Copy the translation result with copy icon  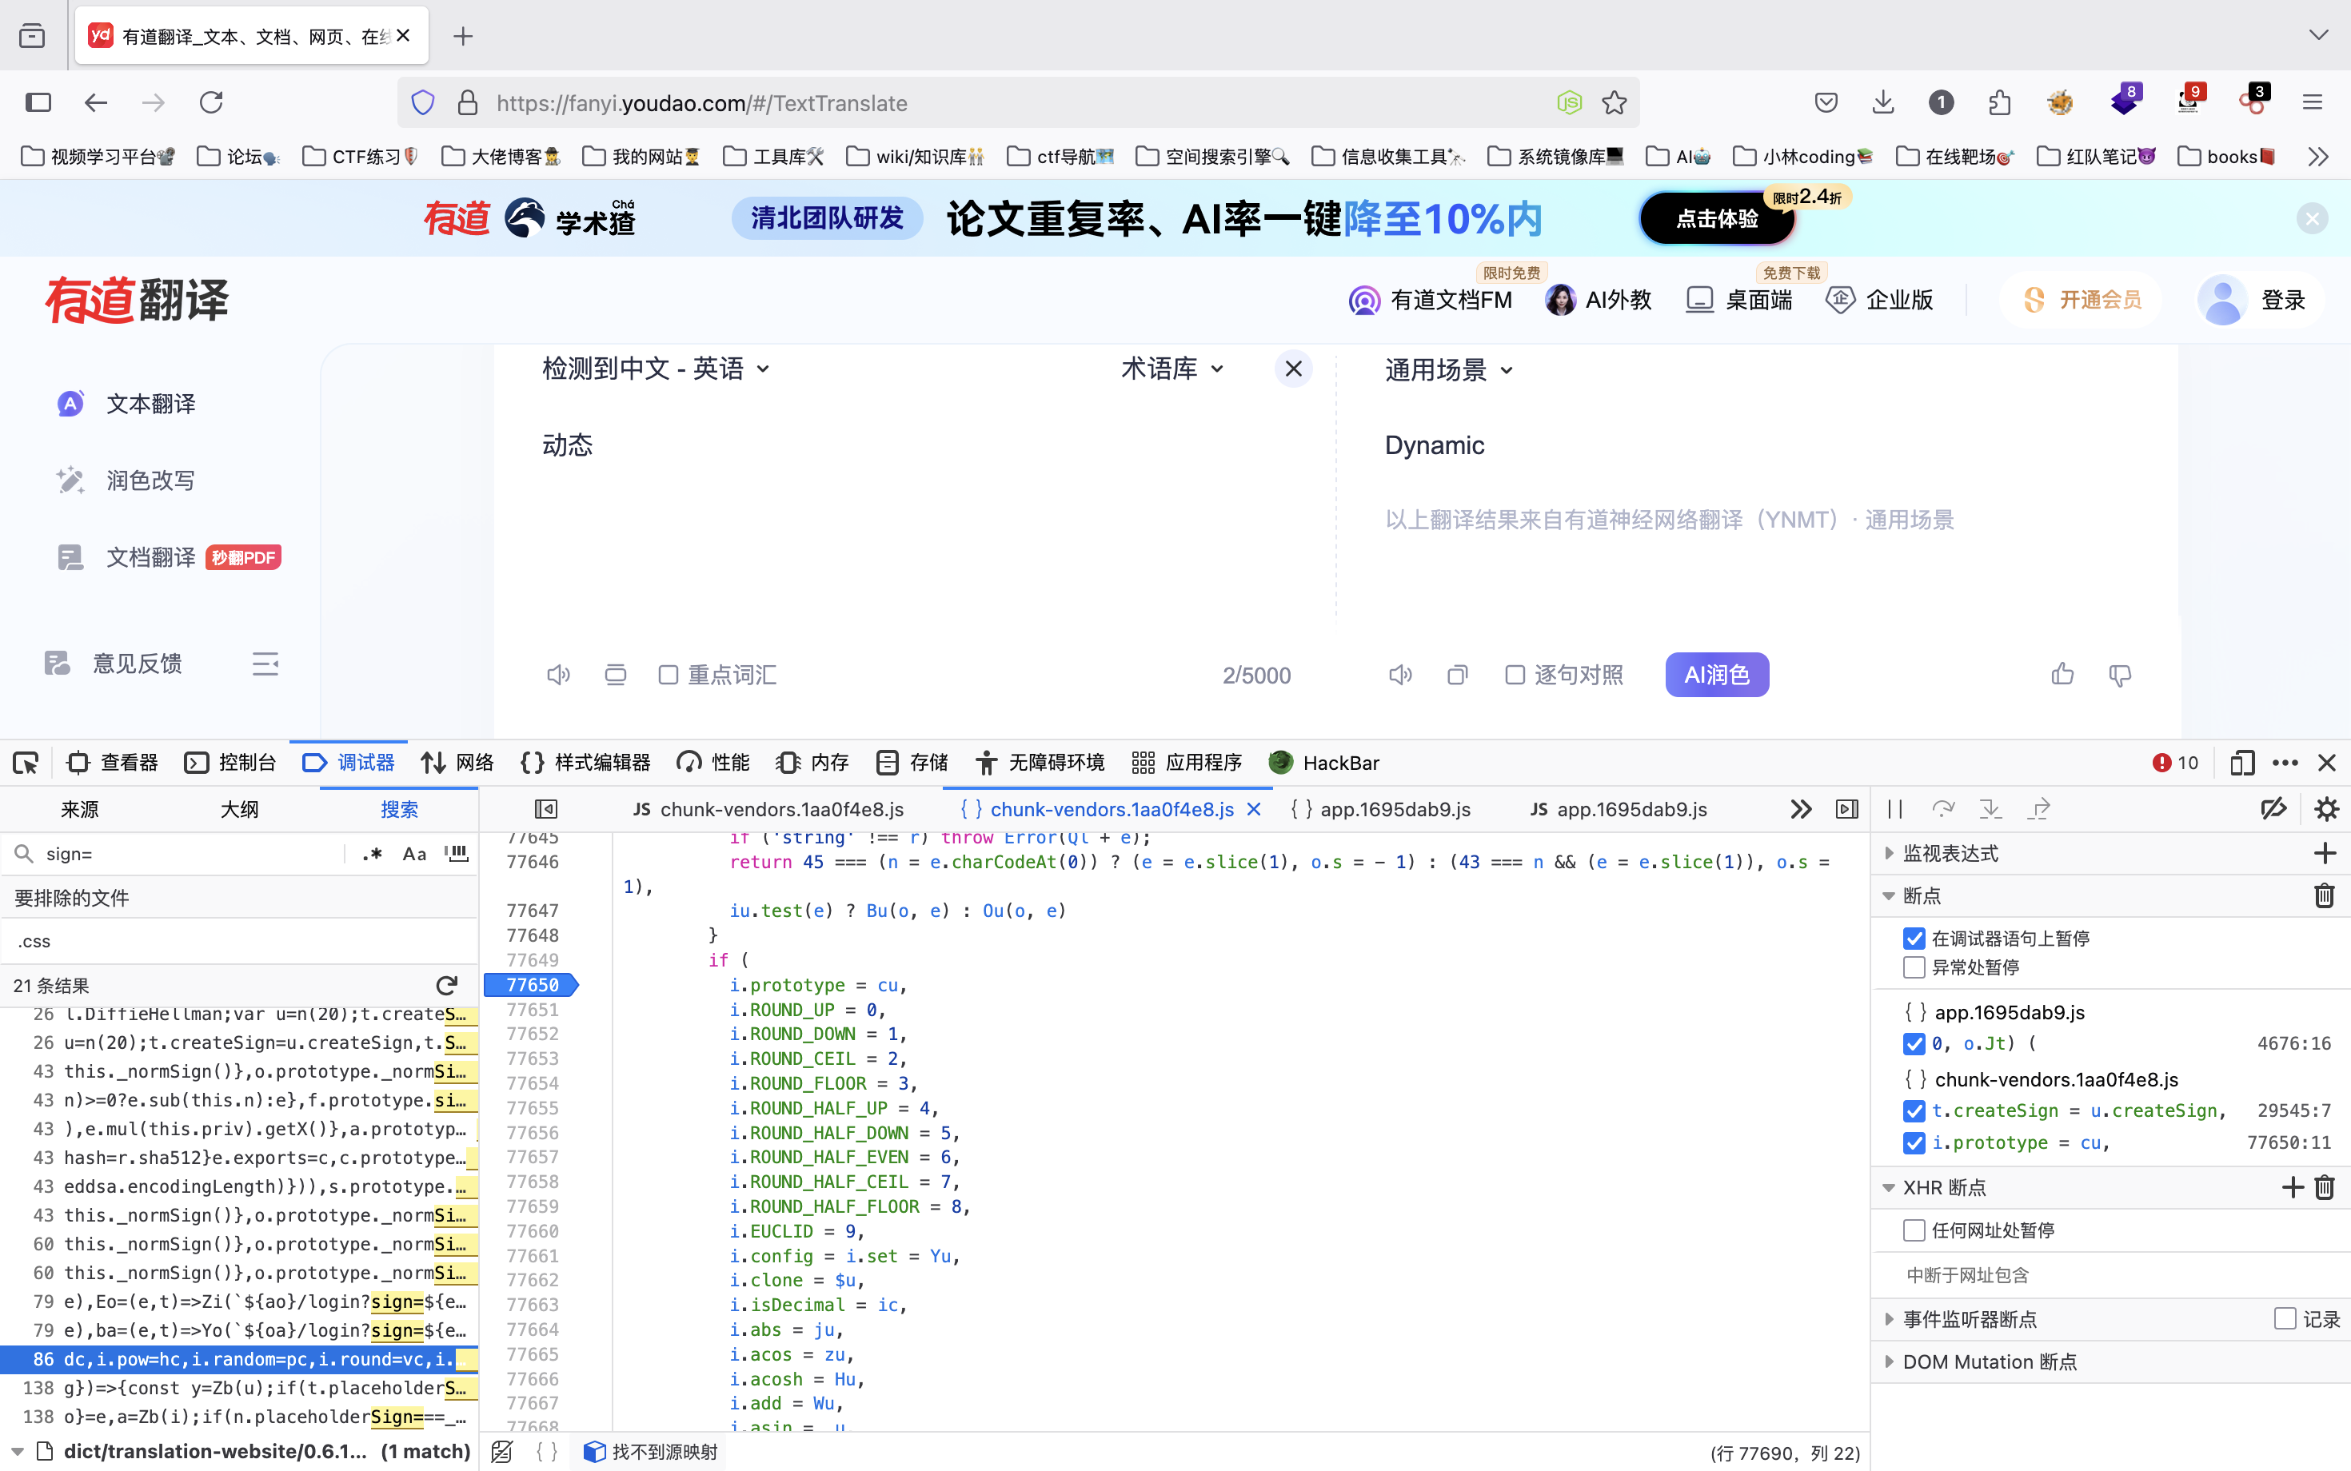tap(1457, 674)
